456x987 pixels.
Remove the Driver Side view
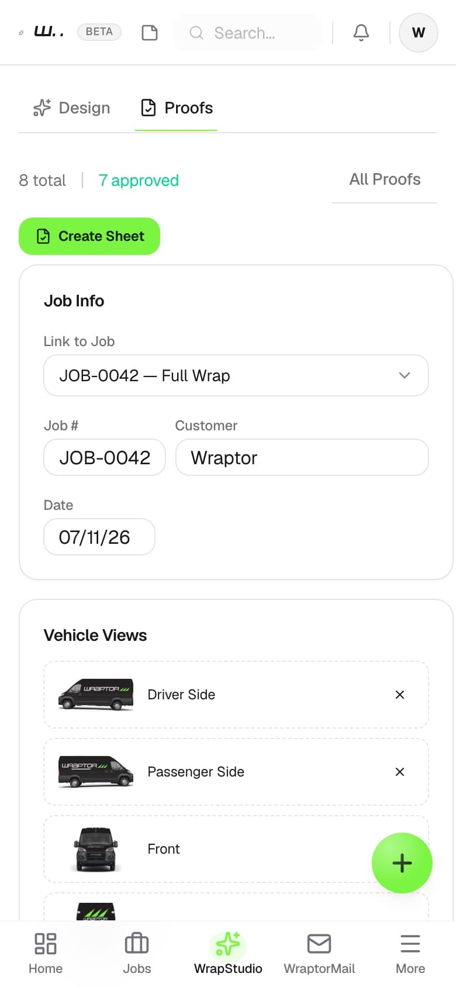pos(400,695)
